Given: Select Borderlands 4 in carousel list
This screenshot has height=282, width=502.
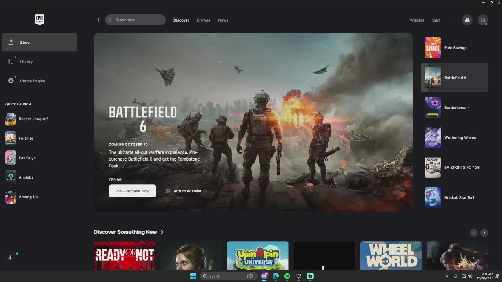Looking at the screenshot, I should click(454, 108).
